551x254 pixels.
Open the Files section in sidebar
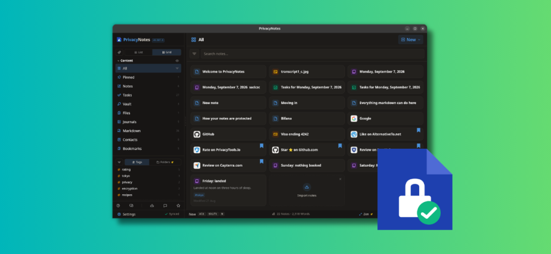pyautogui.click(x=149, y=113)
